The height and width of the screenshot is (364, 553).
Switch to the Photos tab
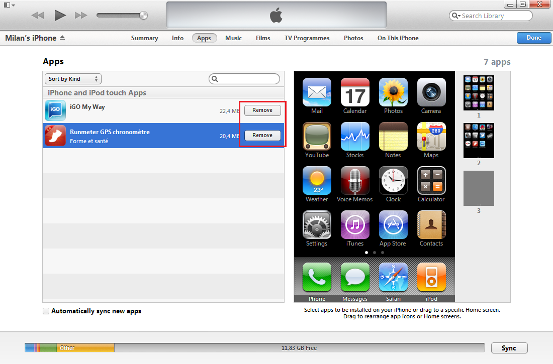(x=353, y=38)
